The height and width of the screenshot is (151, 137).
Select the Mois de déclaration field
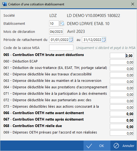click(x=56, y=31)
